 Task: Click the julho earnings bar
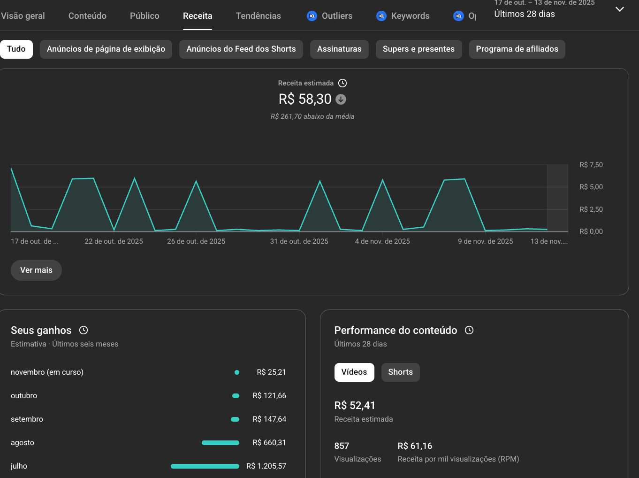[x=205, y=466]
